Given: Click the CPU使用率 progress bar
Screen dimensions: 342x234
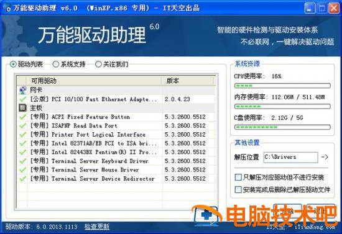Looking at the screenshot, I should [x=282, y=86].
